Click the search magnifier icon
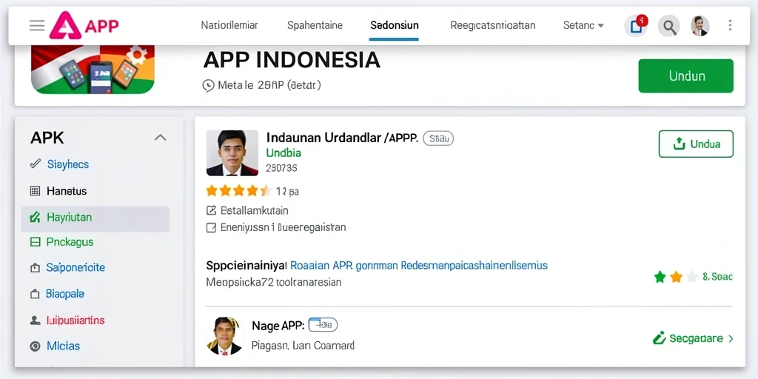 [x=669, y=27]
